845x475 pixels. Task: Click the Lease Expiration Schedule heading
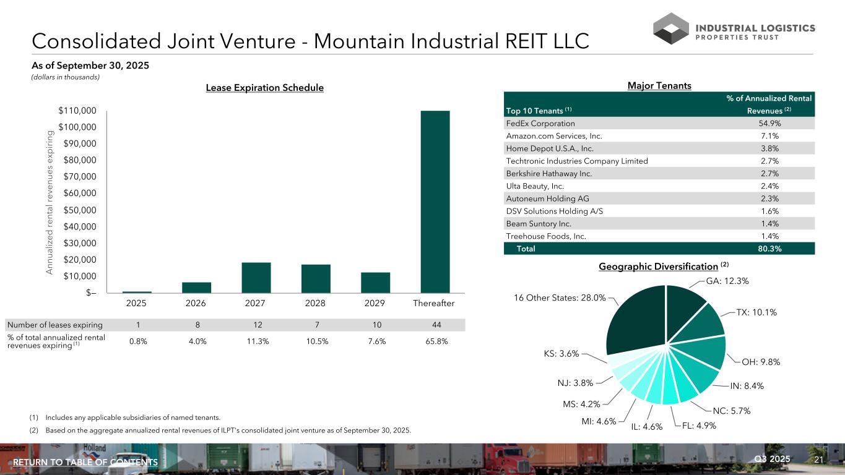tap(264, 88)
